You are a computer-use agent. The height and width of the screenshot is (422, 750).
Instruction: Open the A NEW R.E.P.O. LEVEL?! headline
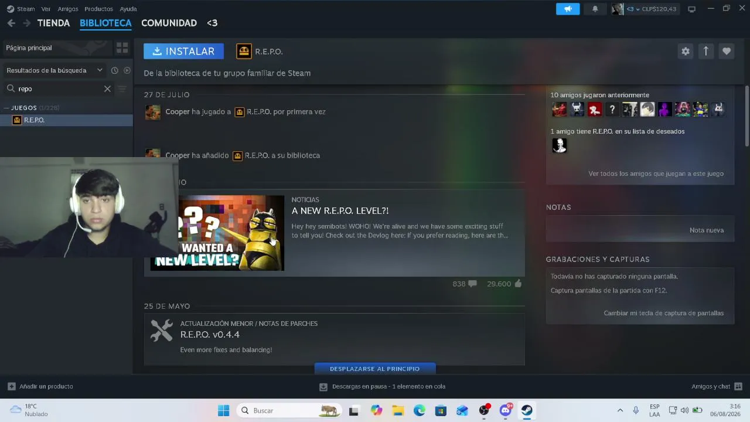[340, 210]
